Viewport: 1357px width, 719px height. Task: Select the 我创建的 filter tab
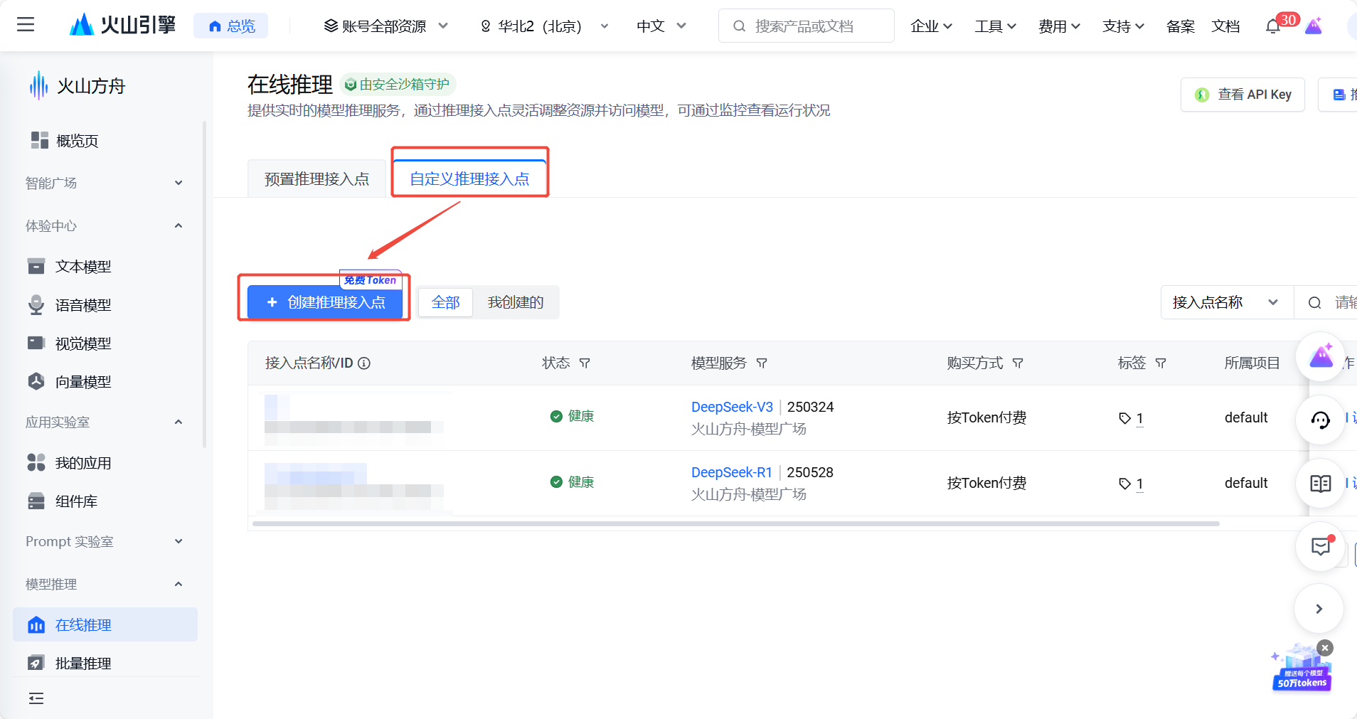click(516, 303)
